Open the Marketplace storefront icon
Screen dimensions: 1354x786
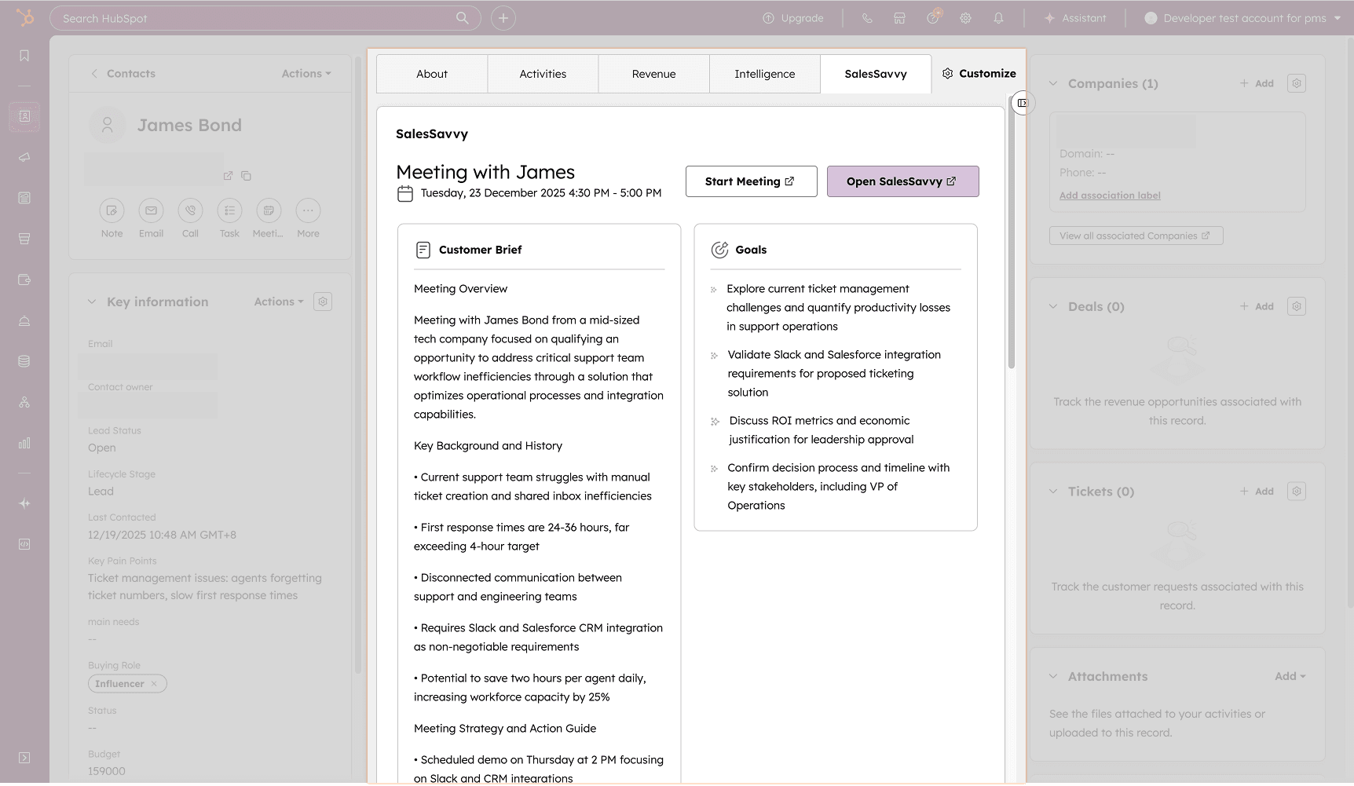[900, 18]
